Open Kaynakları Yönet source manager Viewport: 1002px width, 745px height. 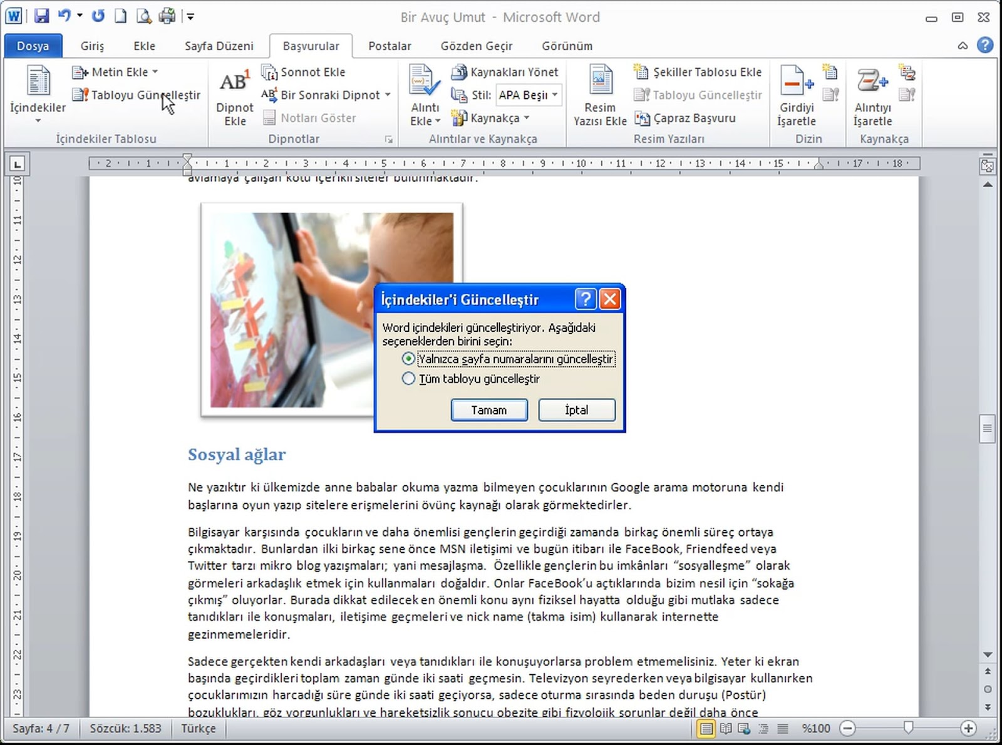(x=505, y=71)
